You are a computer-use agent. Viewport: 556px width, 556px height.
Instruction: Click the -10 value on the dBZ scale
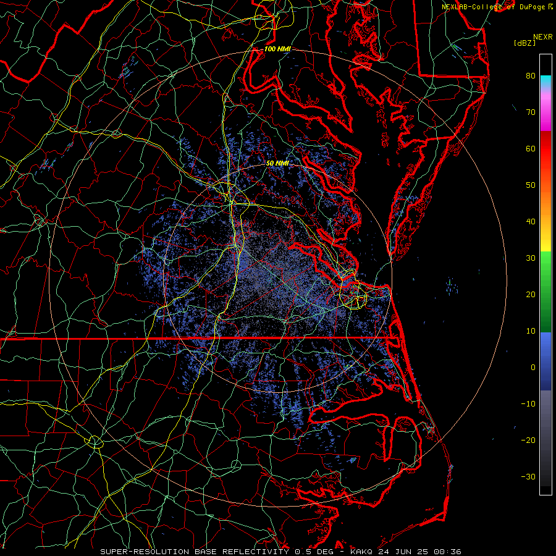[528, 404]
